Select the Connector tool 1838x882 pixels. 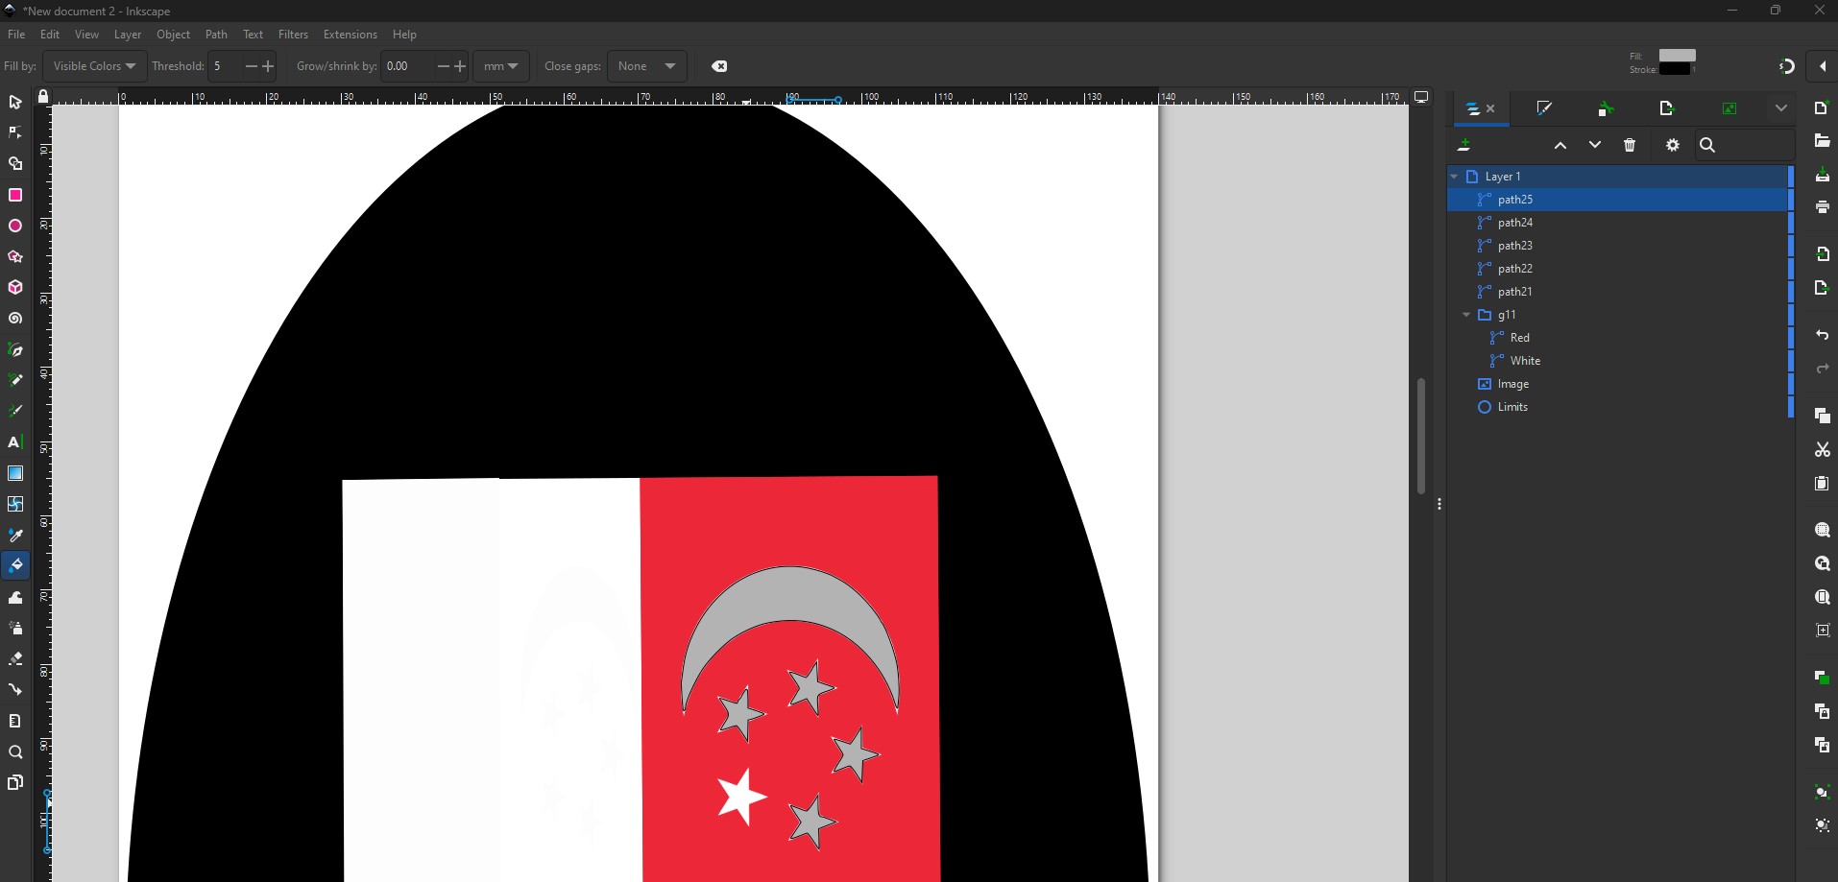tap(15, 690)
